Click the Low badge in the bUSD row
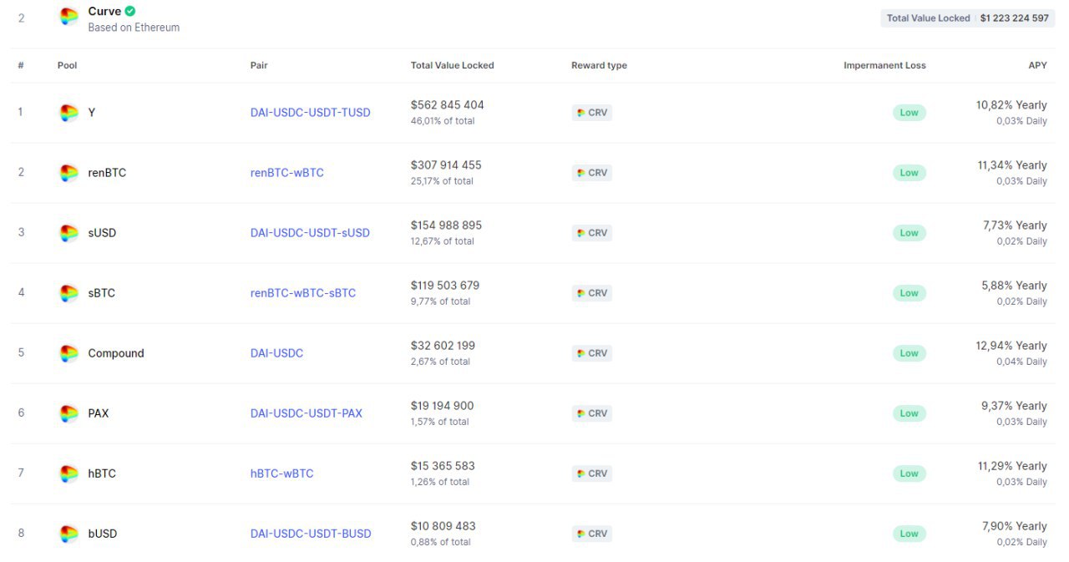The height and width of the screenshot is (562, 1069). (909, 534)
